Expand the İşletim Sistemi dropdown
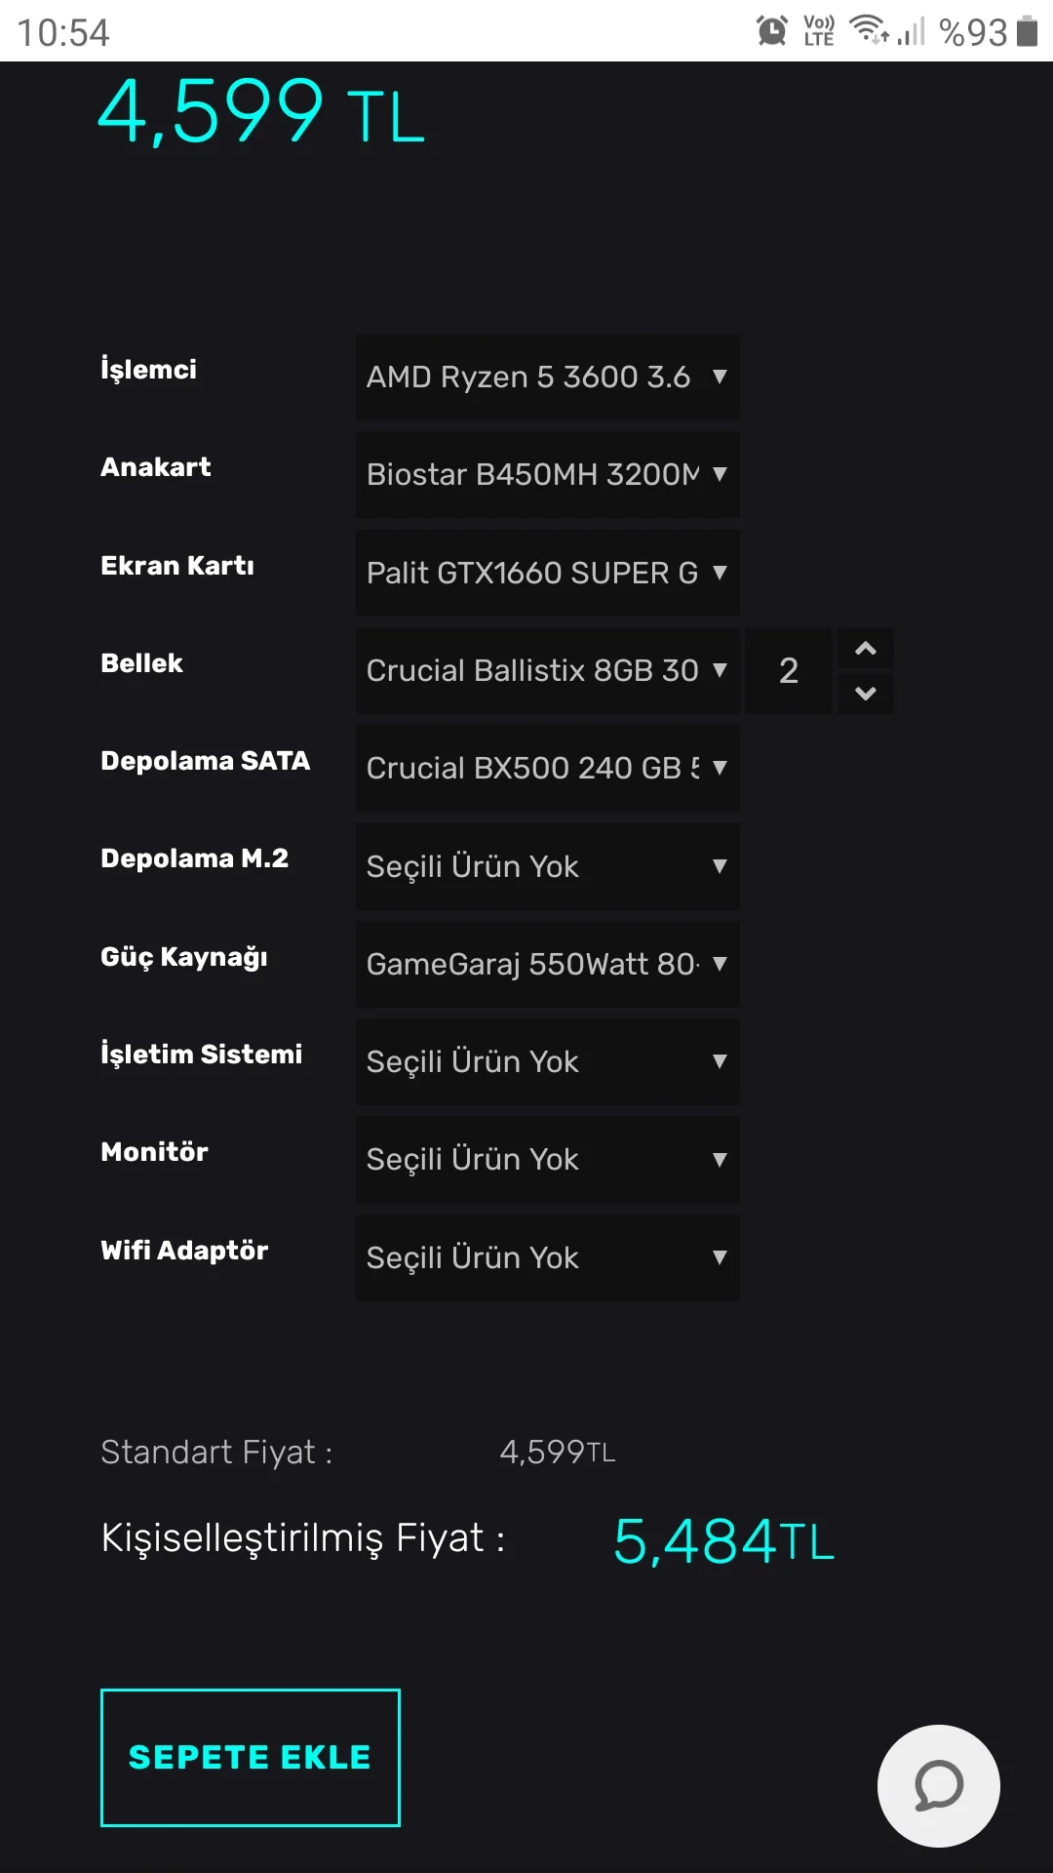Viewport: 1053px width, 1873px height. (546, 1062)
